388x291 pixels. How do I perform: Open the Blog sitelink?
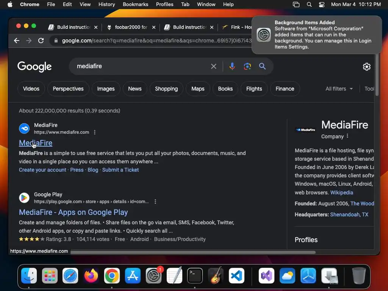coord(93,170)
